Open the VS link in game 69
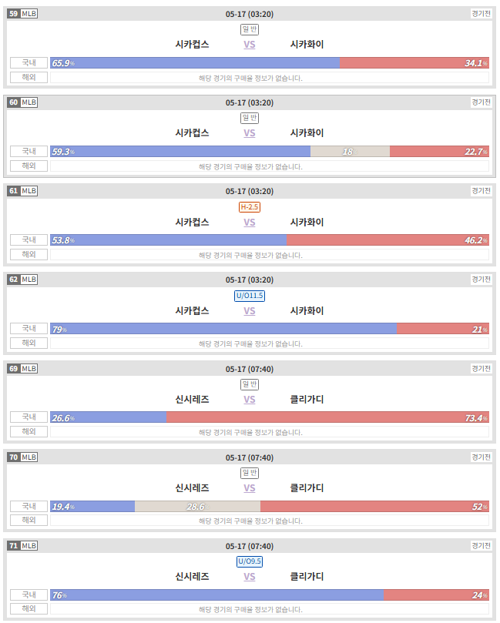Viewport: 500px width, 623px height. (249, 400)
